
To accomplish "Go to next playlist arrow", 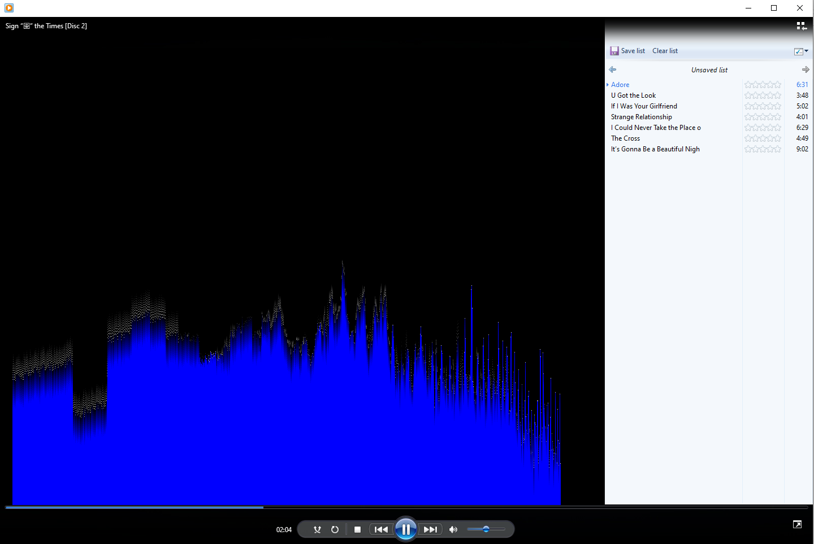I will pyautogui.click(x=805, y=69).
